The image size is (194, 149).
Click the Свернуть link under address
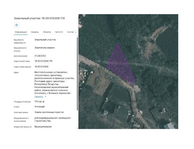(39, 97)
